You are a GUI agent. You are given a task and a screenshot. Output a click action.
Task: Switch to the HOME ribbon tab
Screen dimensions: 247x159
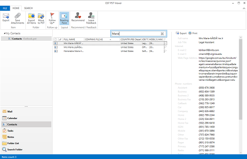16,8
